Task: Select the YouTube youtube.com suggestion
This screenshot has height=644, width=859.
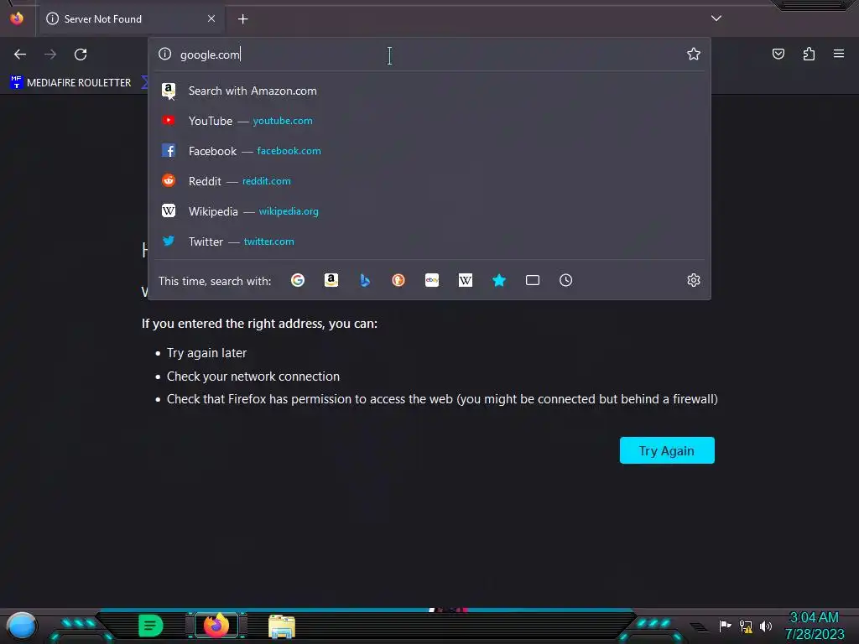Action: 429,121
